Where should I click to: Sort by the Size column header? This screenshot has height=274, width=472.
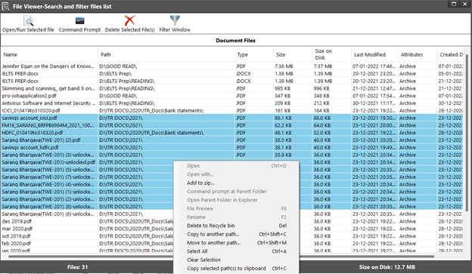[281, 54]
